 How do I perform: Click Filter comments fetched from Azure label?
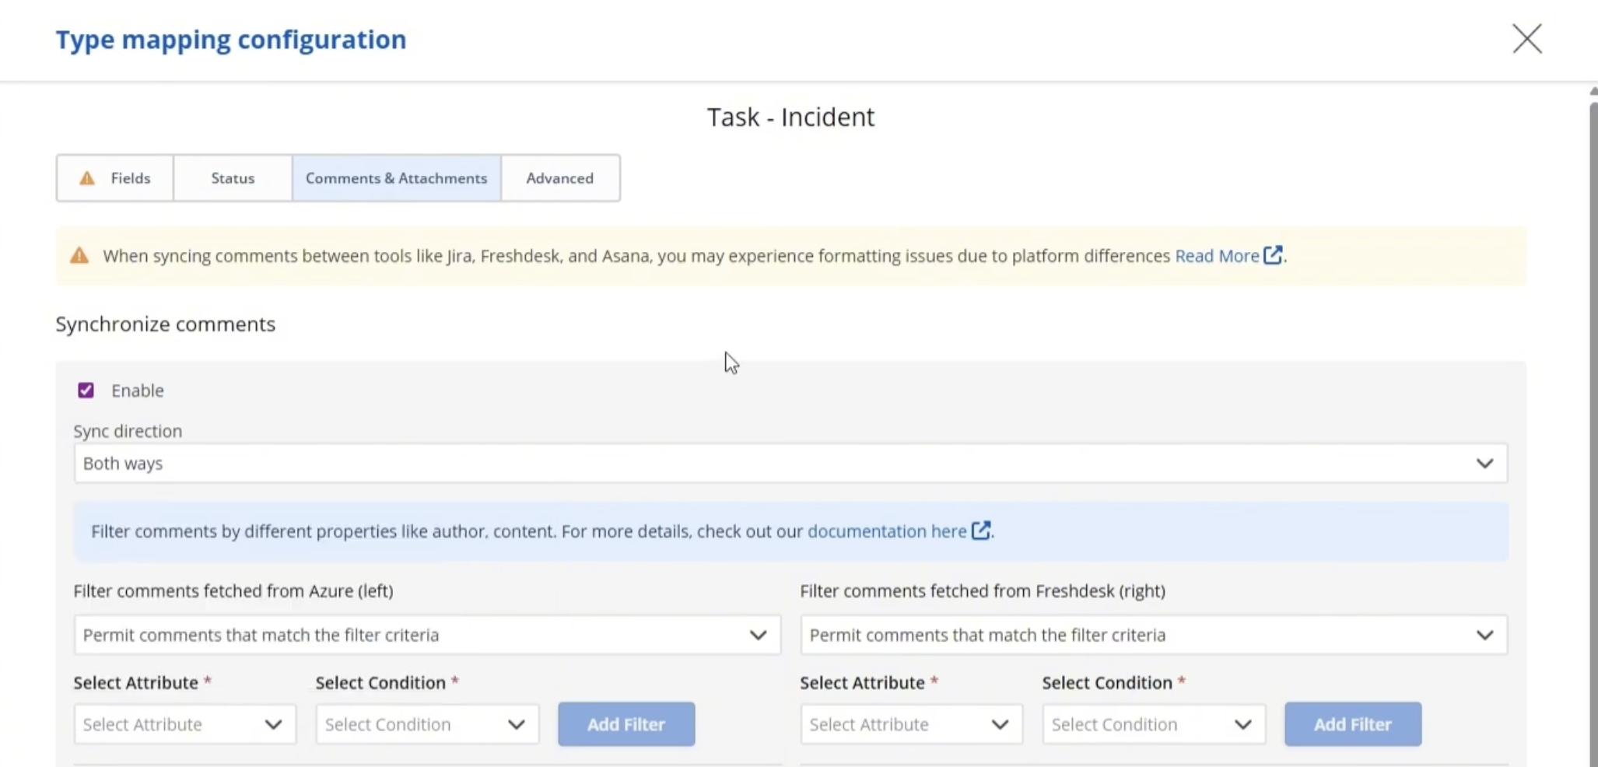[233, 591]
